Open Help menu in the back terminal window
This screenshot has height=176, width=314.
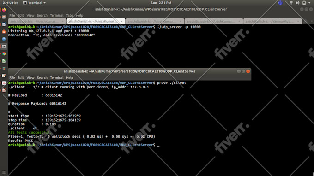[79, 15]
